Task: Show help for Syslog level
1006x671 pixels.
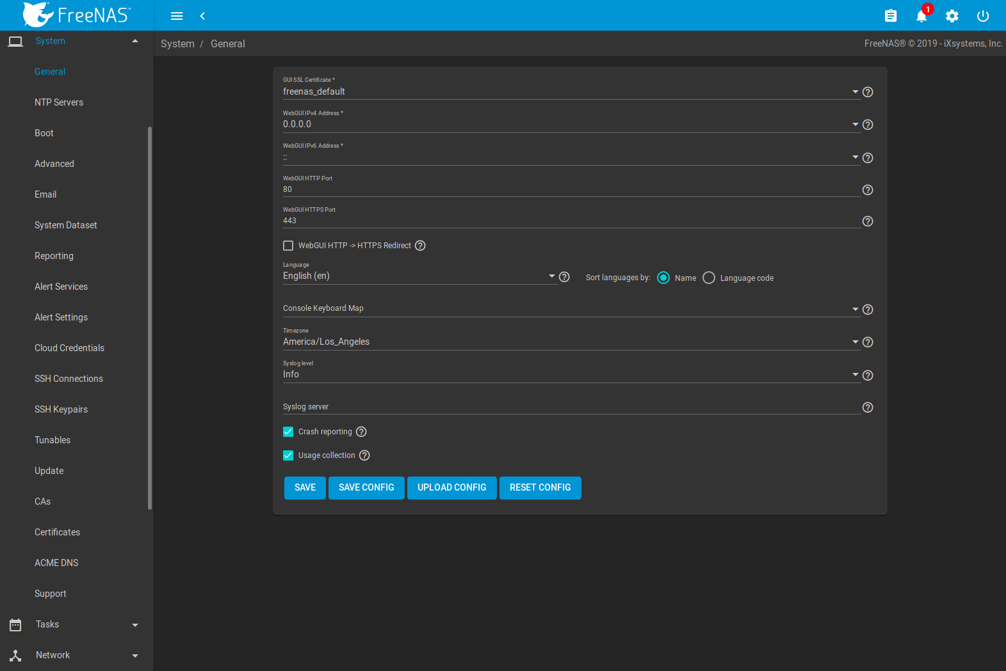Action: (868, 375)
